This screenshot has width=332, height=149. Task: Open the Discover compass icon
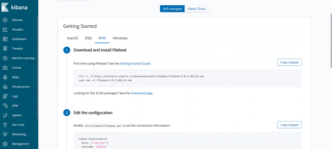tap(5, 20)
